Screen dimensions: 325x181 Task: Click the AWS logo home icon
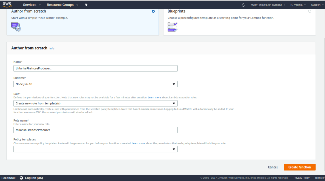coord(7,4)
